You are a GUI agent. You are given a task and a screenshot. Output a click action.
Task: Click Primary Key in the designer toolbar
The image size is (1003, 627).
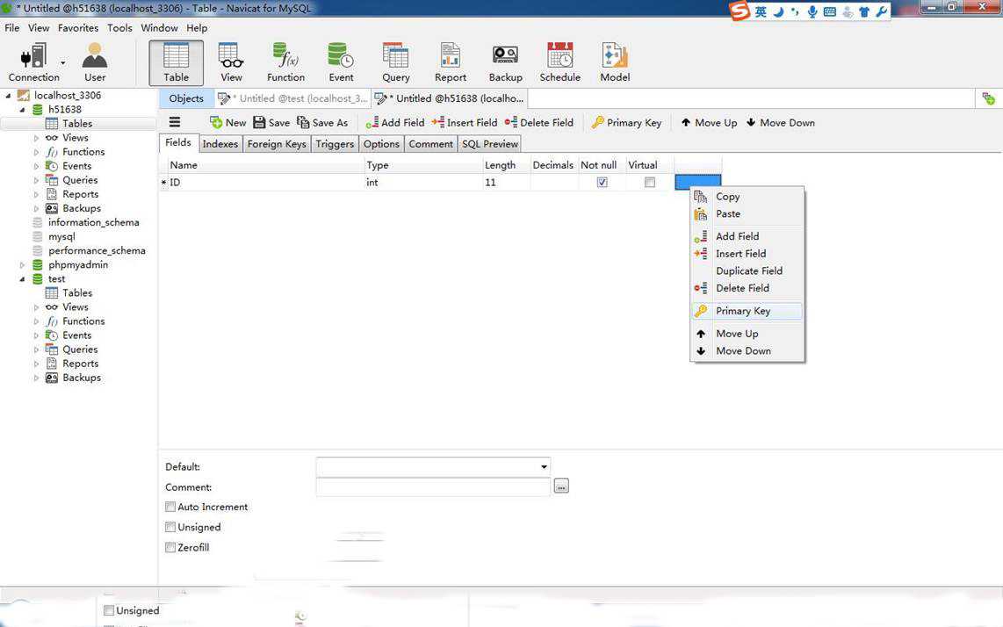626,122
